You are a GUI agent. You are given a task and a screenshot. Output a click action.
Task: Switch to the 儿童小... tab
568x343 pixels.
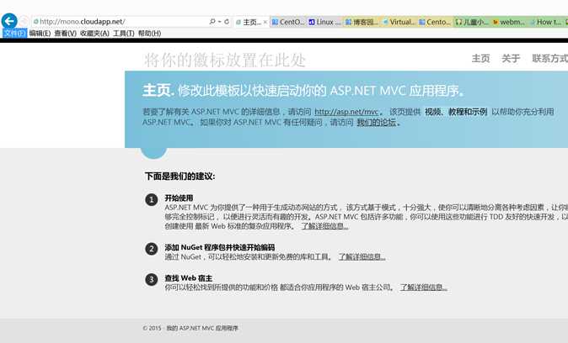pos(472,22)
